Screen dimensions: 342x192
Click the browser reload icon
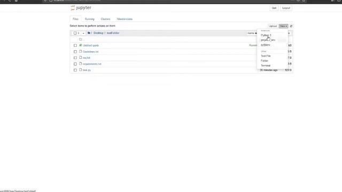click(10, 1)
